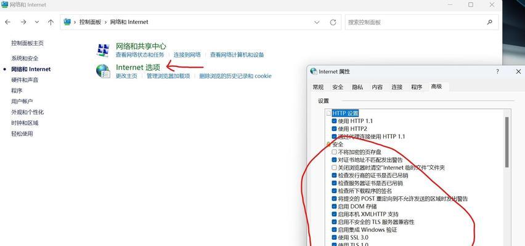
Task: Open 系统和安全 category in sidebar
Action: click(25, 58)
